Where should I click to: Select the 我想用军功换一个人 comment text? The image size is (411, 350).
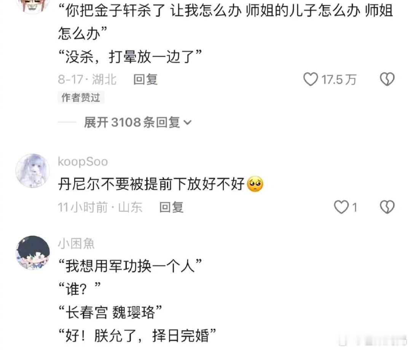130,266
